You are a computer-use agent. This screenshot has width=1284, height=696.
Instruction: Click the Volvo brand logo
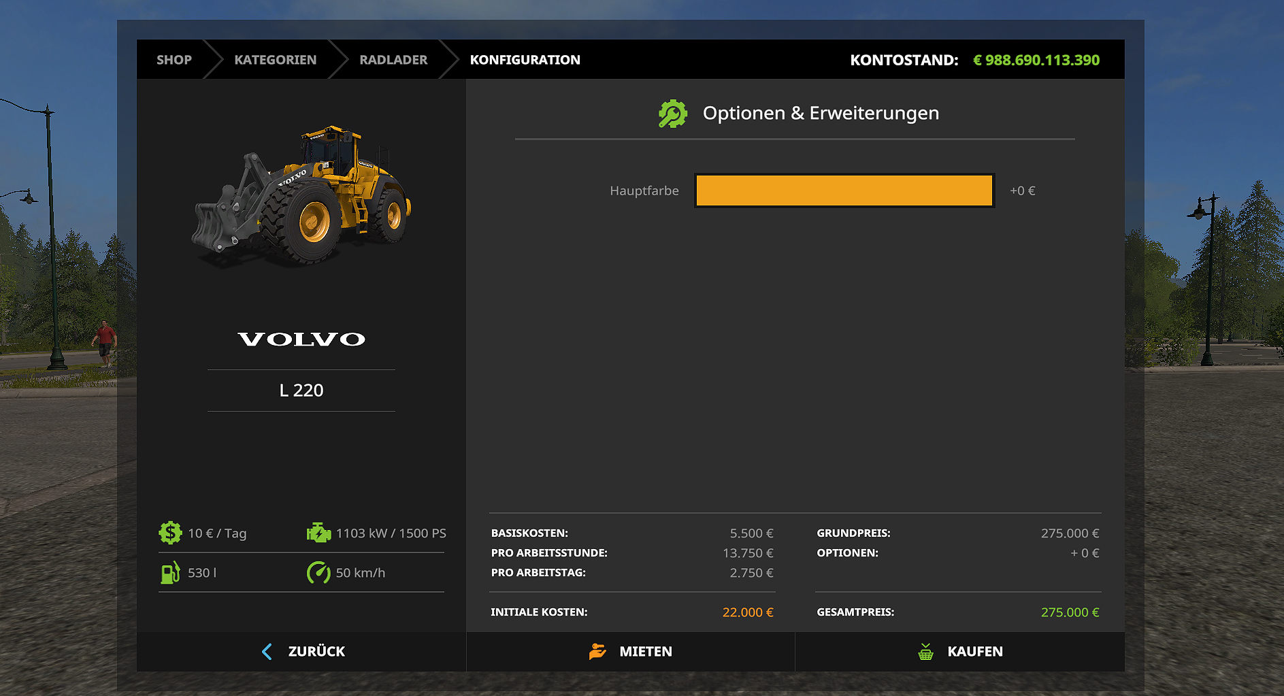pos(301,339)
